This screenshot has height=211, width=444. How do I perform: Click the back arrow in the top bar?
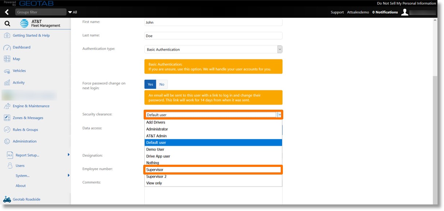click(7, 12)
